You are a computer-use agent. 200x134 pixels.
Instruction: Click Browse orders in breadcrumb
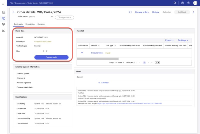pos(21,3)
